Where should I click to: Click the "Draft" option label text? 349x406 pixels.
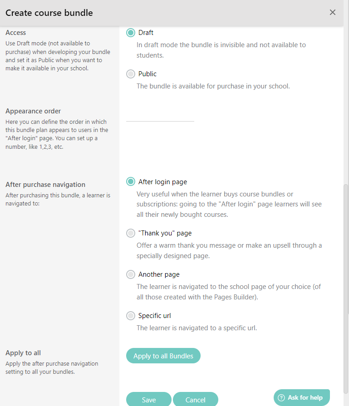click(146, 32)
